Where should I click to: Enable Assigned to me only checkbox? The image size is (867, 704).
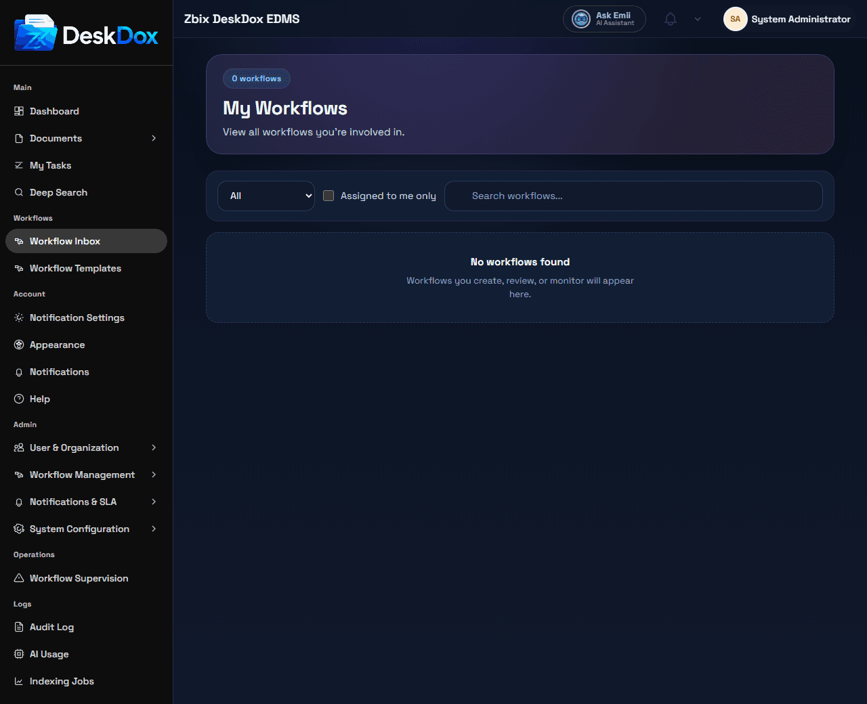click(329, 196)
